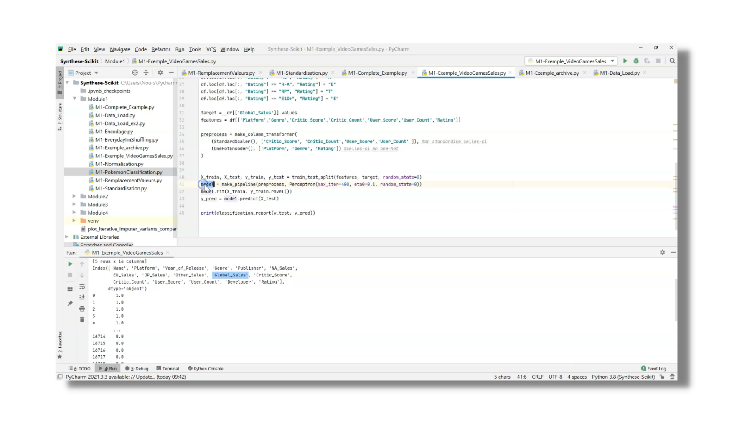Open the Python Console tool window
The height and width of the screenshot is (423, 752).
coord(206,369)
